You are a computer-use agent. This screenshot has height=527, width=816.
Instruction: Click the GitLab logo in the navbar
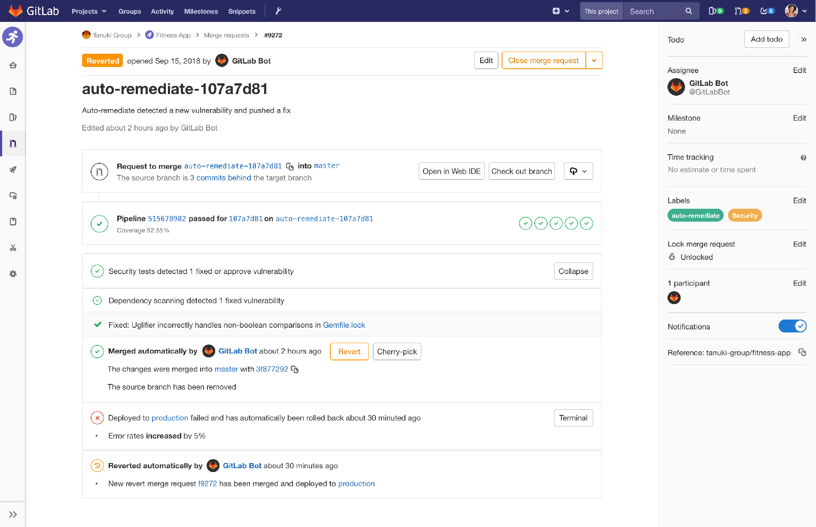coord(33,11)
